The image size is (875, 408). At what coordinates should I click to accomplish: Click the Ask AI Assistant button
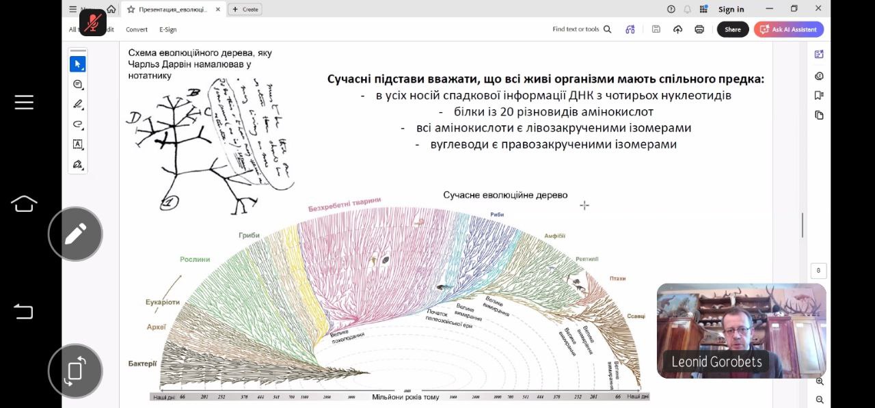[x=788, y=29]
